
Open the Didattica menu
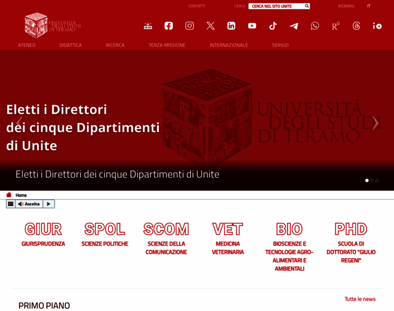coord(71,45)
